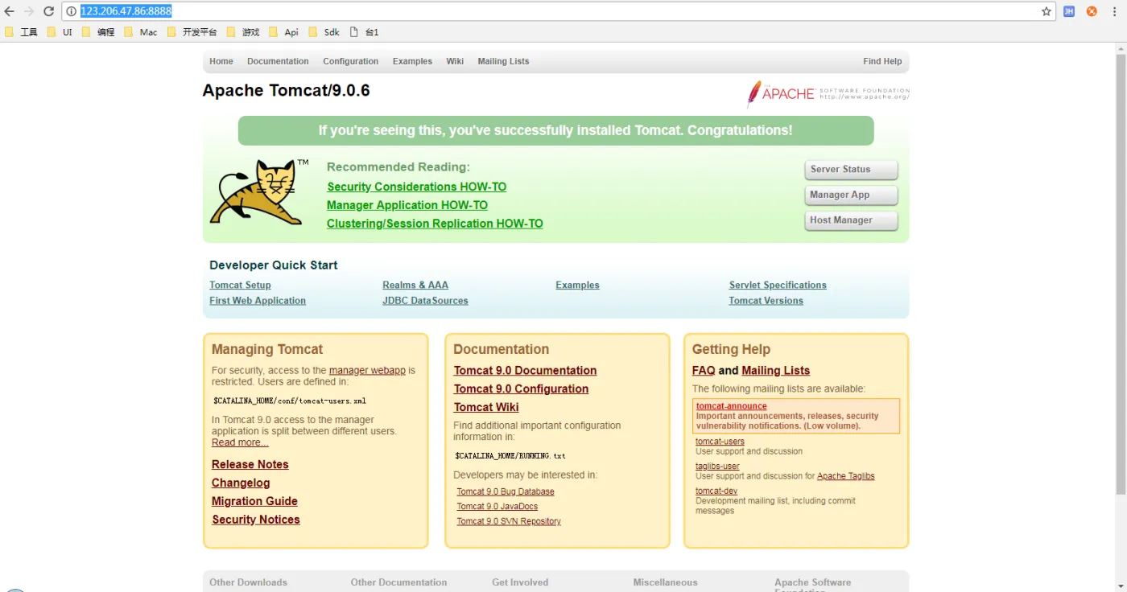This screenshot has width=1127, height=592.
Task: Open the Tomcat Wiki link
Action: 486,408
